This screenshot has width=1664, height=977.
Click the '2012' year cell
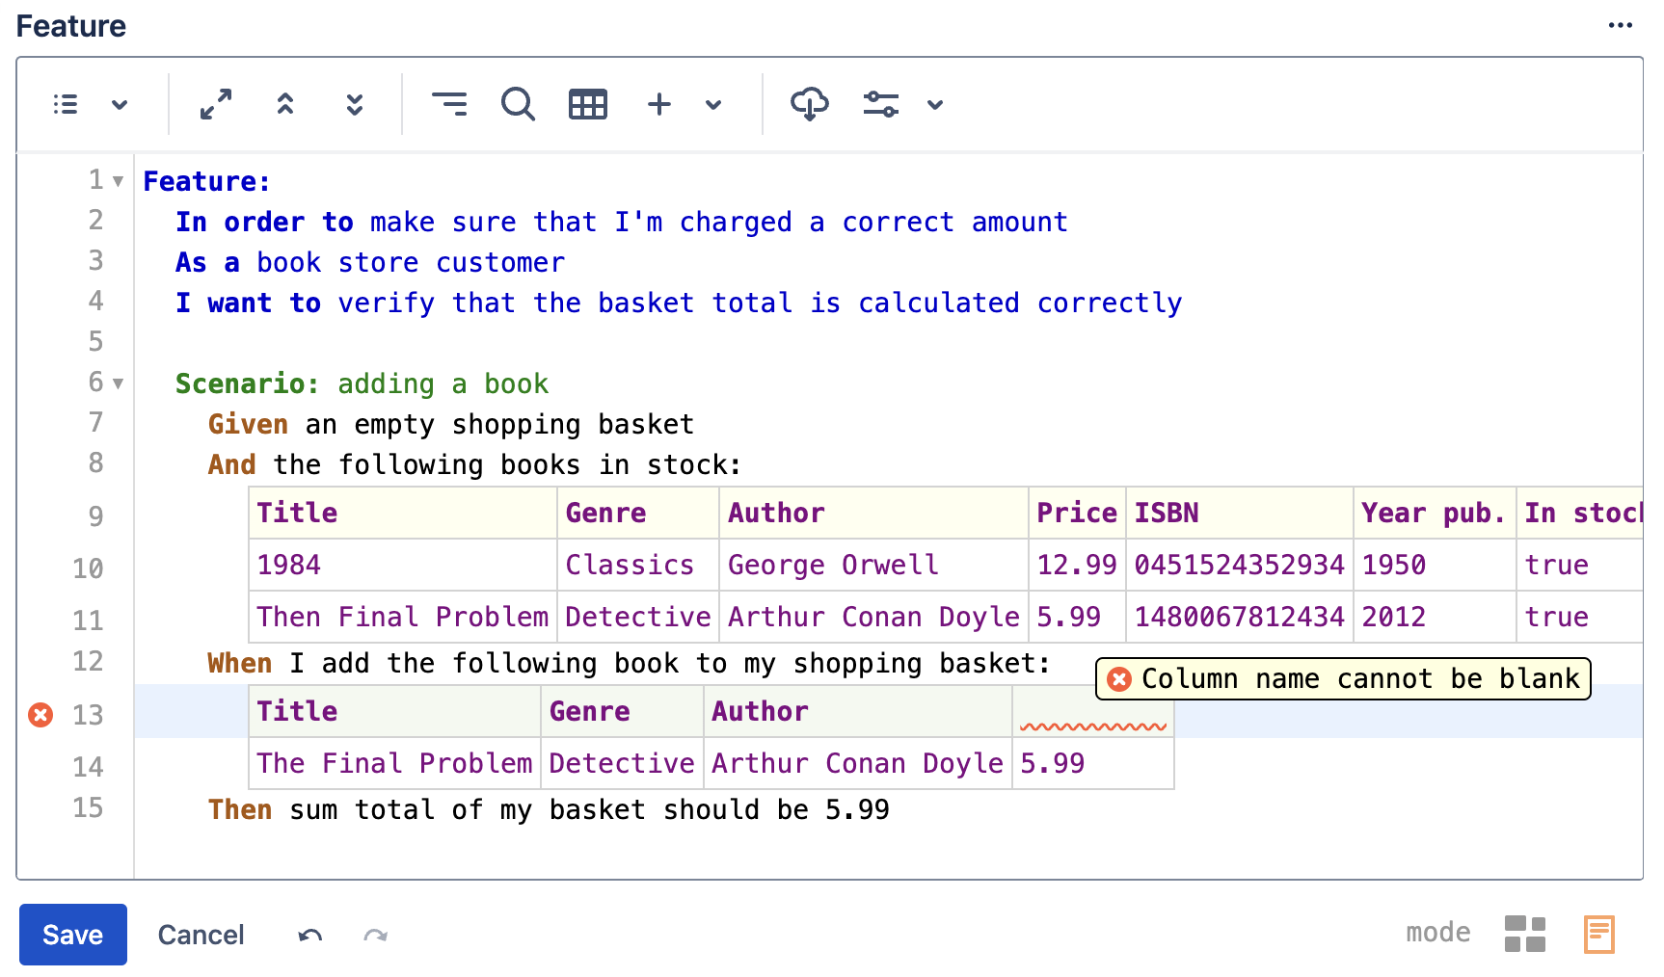[x=1435, y=617]
